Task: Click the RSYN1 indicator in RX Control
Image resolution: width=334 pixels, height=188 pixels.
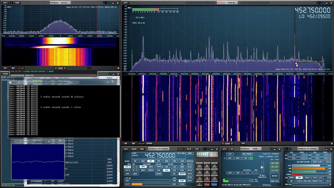Action: point(181,149)
